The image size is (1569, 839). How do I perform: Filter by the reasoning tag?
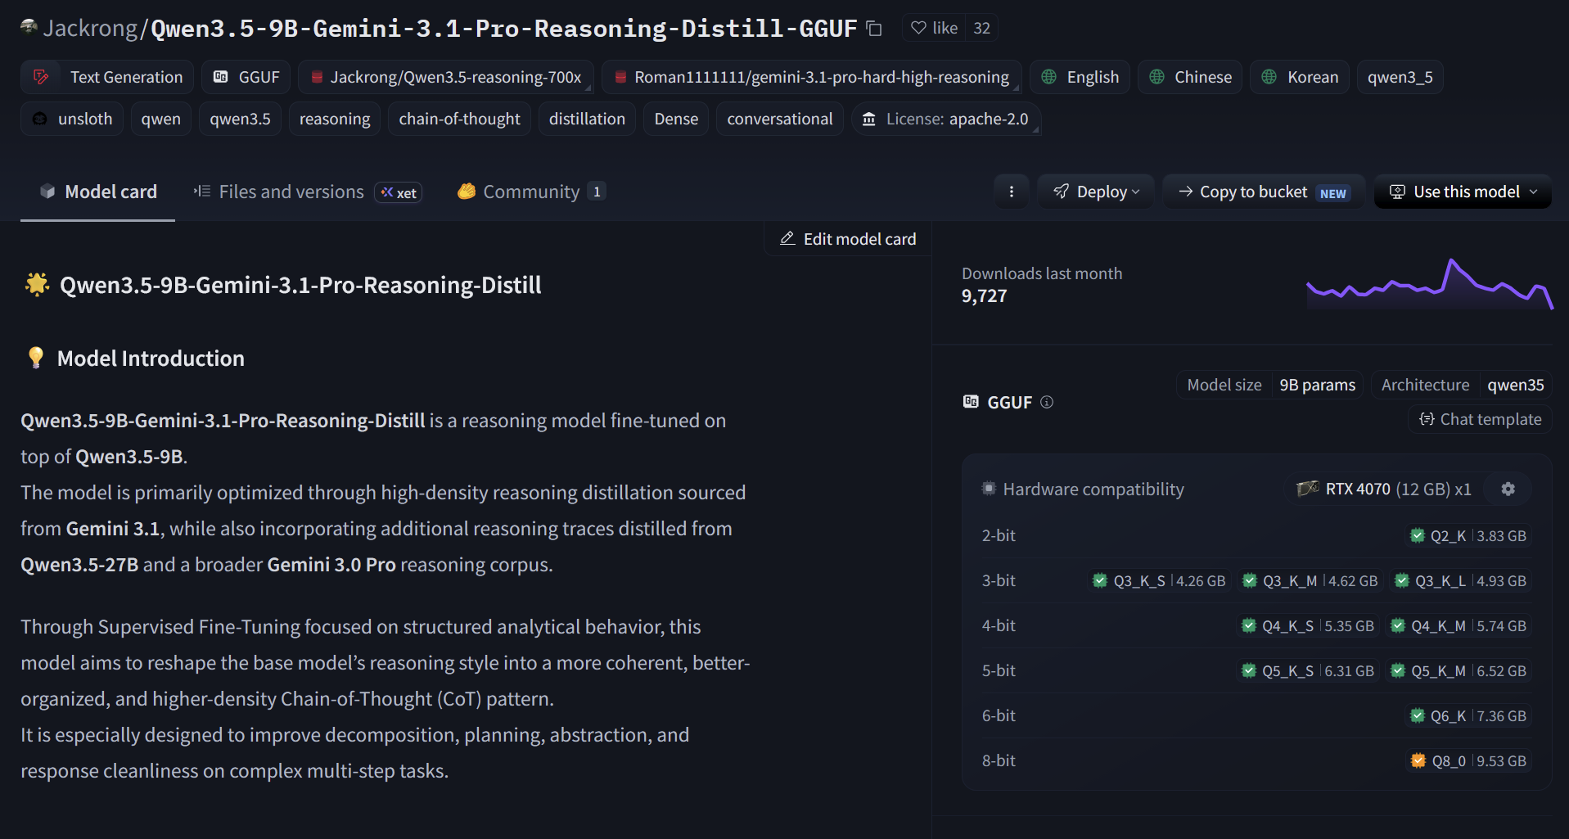pos(335,119)
